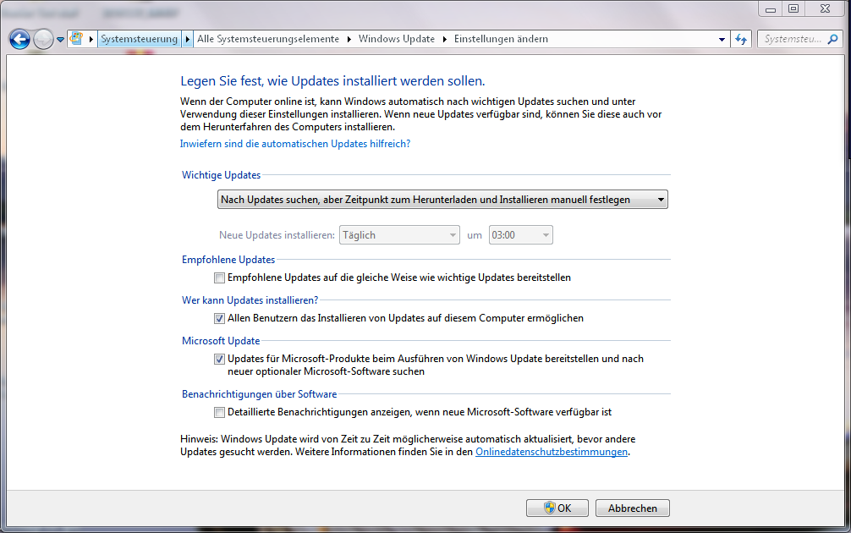Expand arrow after Alle Systemsteuerungselemente
Viewport: 851px width, 533px height.
[349, 39]
